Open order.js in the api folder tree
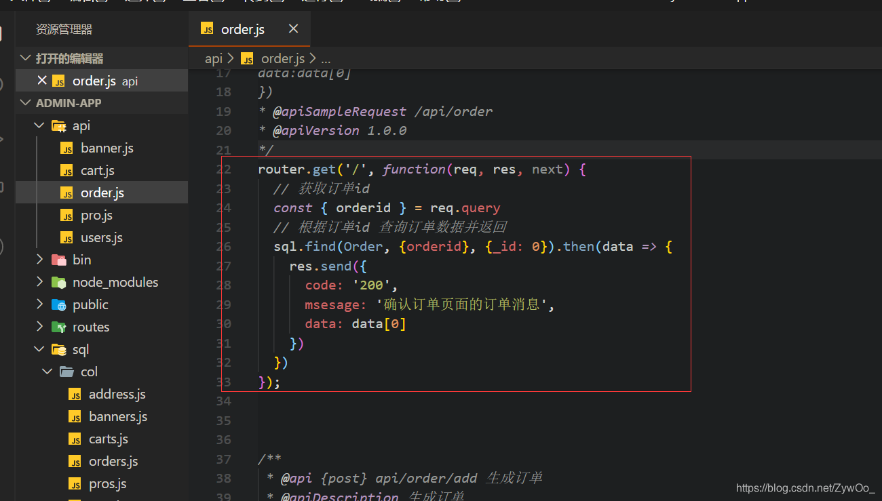The height and width of the screenshot is (501, 882). (x=102, y=193)
